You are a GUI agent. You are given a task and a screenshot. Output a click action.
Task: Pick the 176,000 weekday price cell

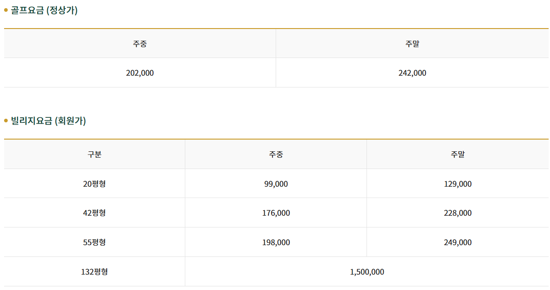pyautogui.click(x=276, y=213)
